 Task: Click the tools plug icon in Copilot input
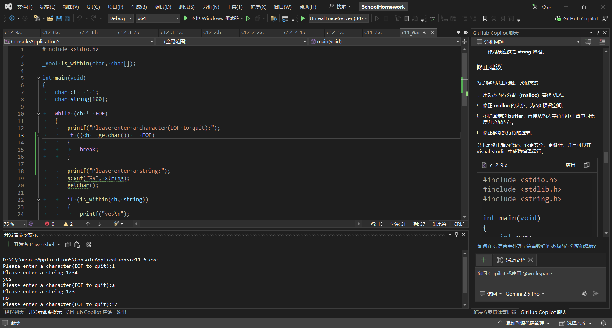(584, 293)
